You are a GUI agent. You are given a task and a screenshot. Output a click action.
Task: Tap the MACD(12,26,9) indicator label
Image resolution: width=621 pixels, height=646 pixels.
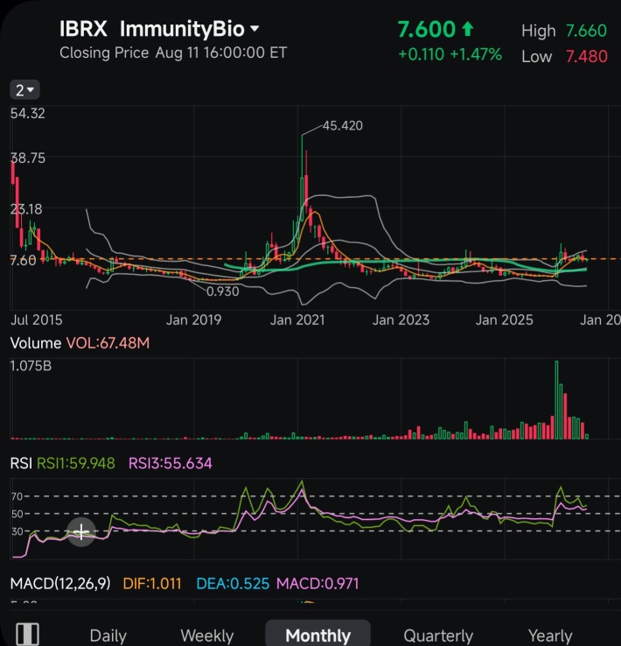pyautogui.click(x=60, y=583)
